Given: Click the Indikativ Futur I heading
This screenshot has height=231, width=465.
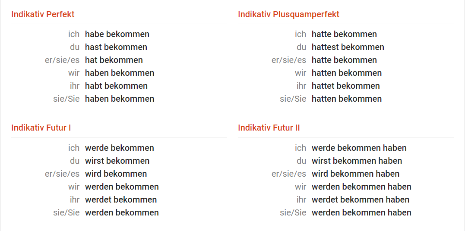Looking at the screenshot, I should point(41,128).
